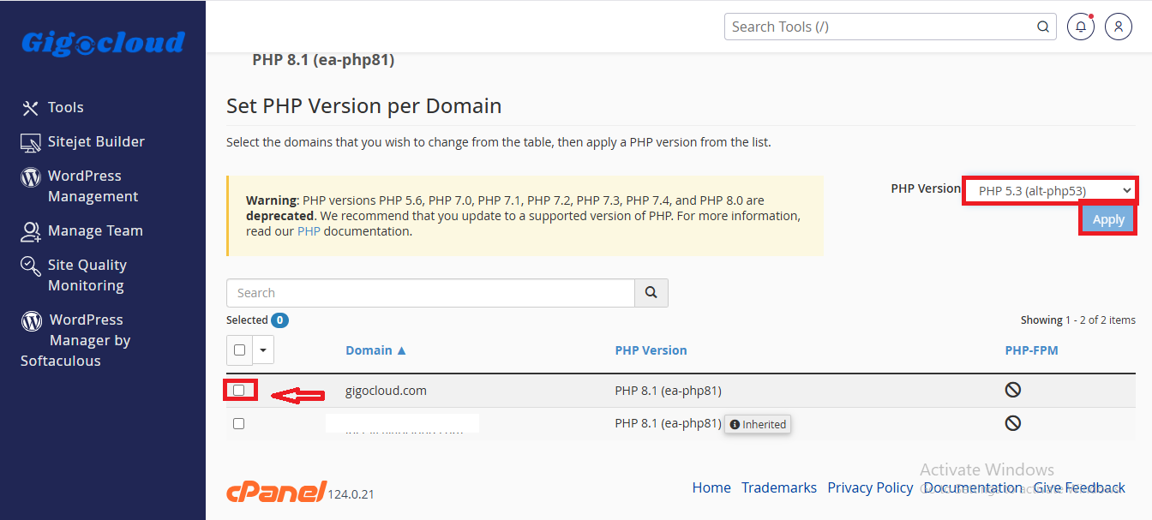Open the user account icon
The width and height of the screenshot is (1152, 520).
[1119, 27]
